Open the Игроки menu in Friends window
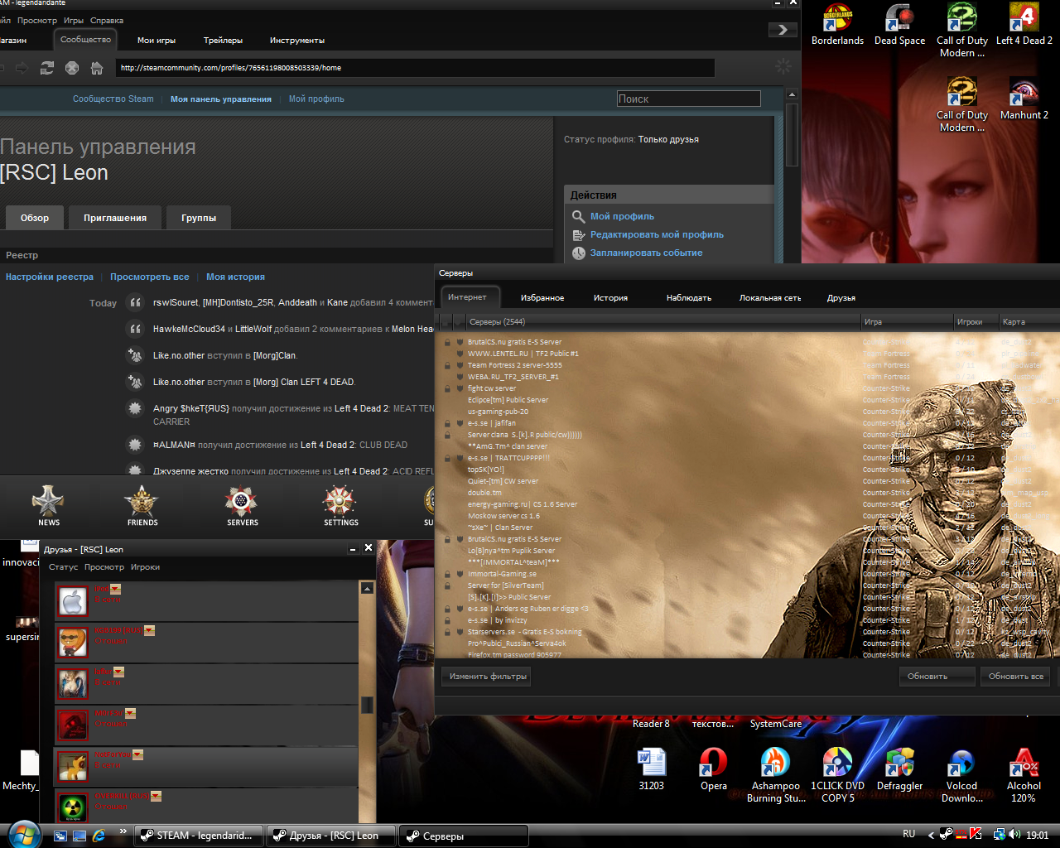Screen dimensions: 1060x848 [145, 567]
